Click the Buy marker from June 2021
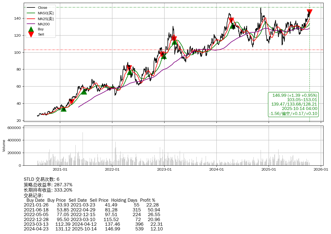This screenshot has height=234, width=331. point(84,92)
